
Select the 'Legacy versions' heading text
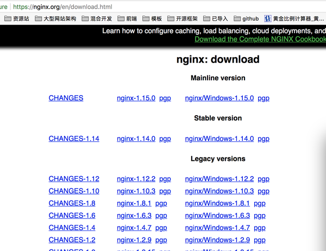(x=218, y=159)
